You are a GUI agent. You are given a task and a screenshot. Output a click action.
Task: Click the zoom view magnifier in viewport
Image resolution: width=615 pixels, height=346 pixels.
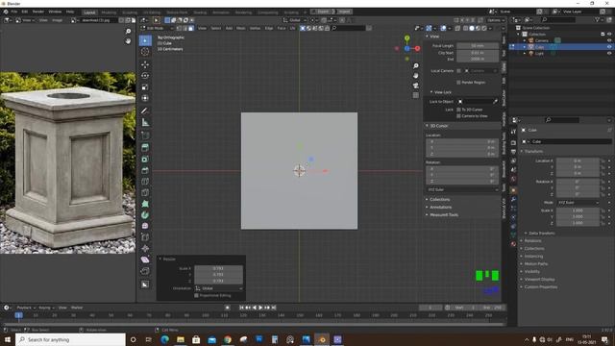pos(416,66)
